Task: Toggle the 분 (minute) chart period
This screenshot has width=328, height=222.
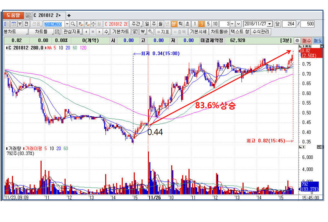Action: [x=174, y=24]
